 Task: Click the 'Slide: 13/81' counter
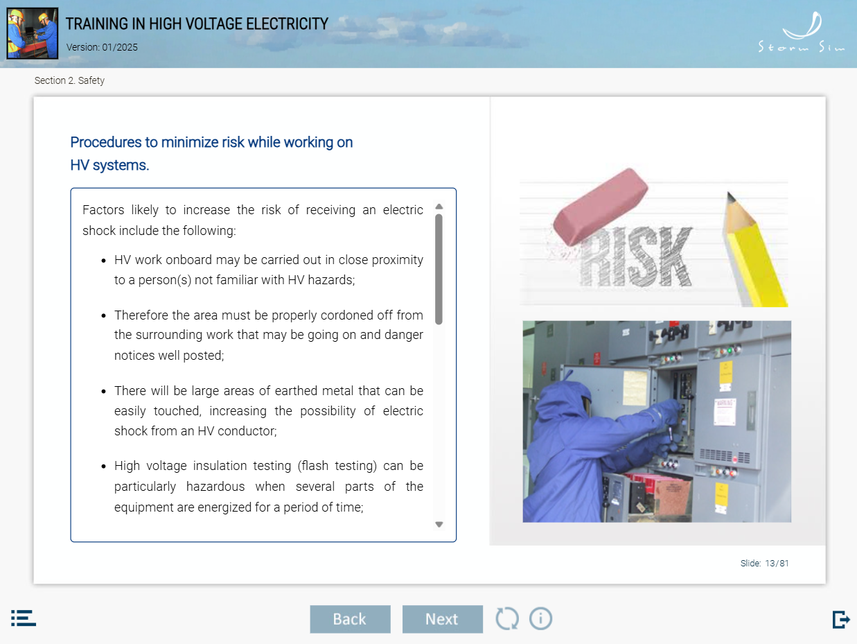(x=765, y=564)
